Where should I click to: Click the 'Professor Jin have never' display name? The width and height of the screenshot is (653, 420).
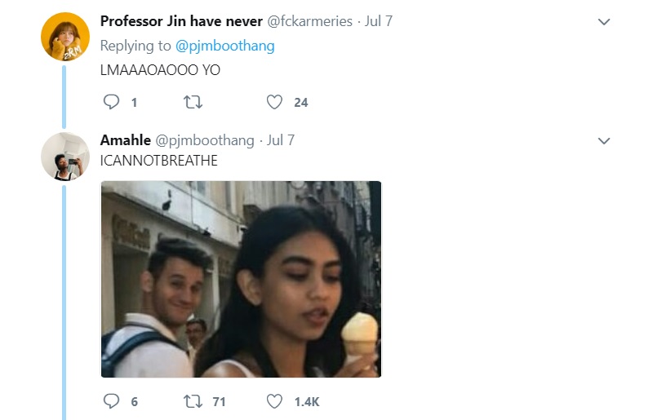(181, 21)
